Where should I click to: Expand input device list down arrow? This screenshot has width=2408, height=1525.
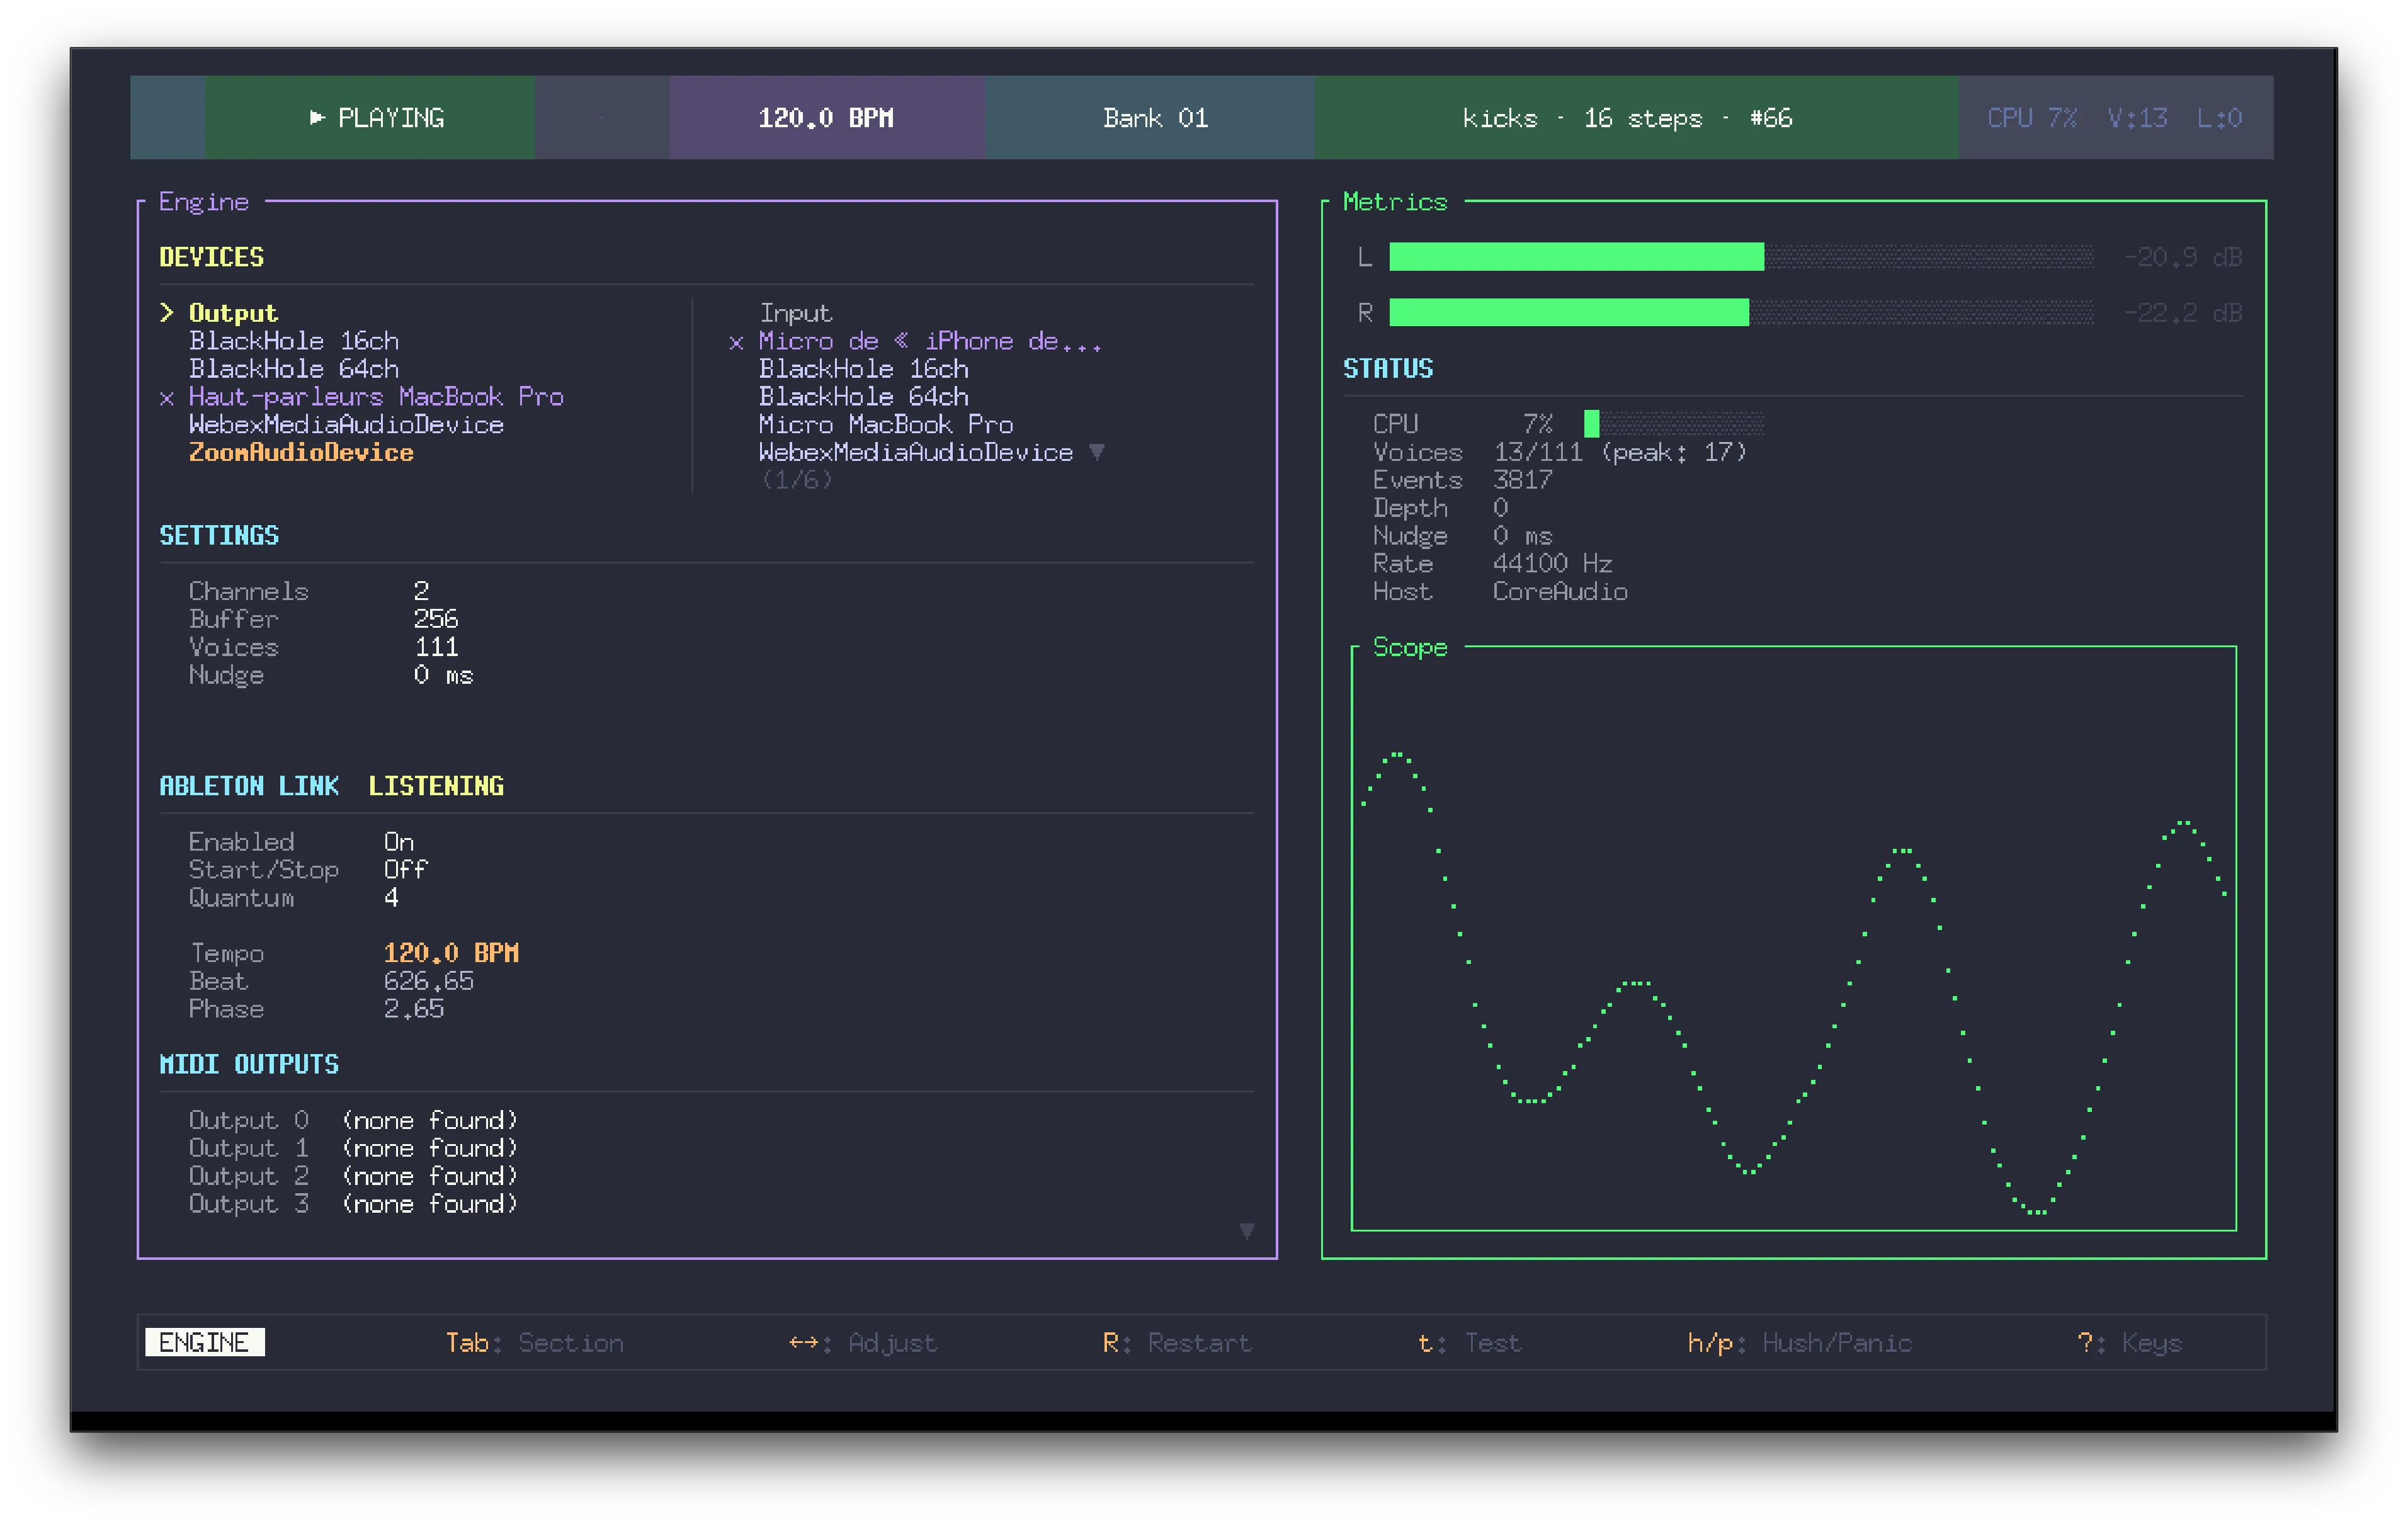[1097, 452]
